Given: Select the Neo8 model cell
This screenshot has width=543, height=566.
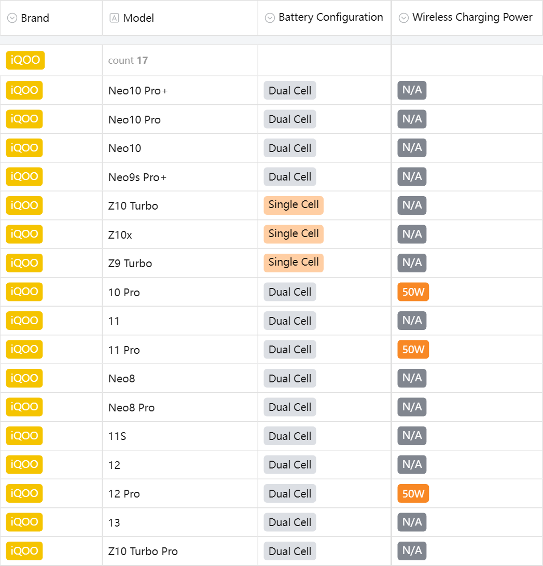Looking at the screenshot, I should click(x=180, y=378).
